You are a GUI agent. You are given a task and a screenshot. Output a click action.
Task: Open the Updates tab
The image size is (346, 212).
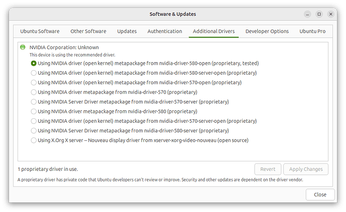[x=127, y=32]
